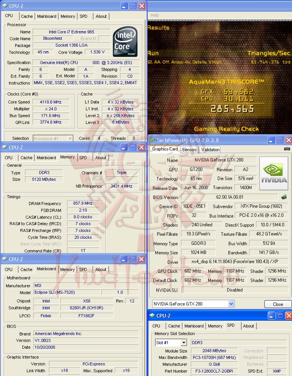The width and height of the screenshot is (292, 376).
Task: Click the Bloomfield code name value
Action: 53,38
